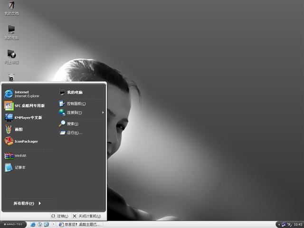Viewport: 304px width, 228px height.
Task: Click the red IconPackager icon
Action: [x=9, y=141]
